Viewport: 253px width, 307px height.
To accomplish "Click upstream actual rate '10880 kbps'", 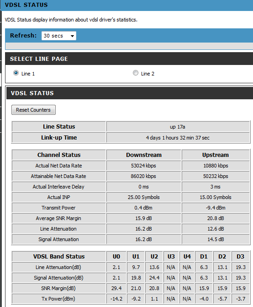I will click(216, 166).
